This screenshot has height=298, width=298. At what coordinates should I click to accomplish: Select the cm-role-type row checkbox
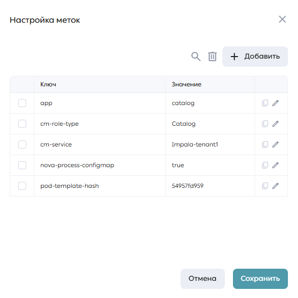[22, 124]
